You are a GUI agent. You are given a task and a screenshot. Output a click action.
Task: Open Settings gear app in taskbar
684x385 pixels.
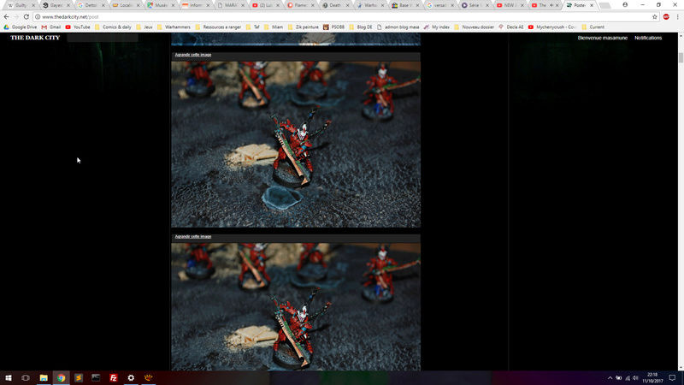[131, 377]
